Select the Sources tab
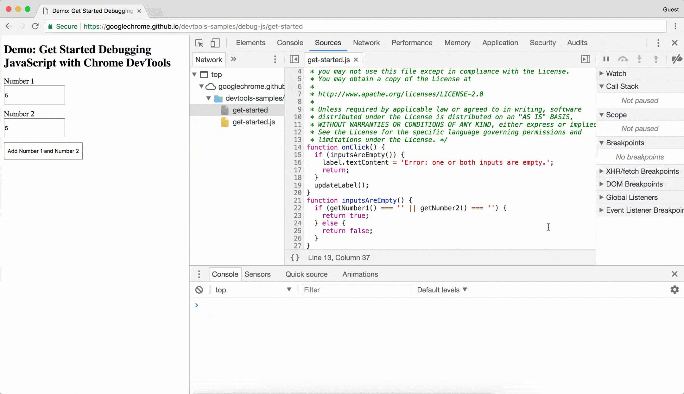684x394 pixels. point(327,43)
